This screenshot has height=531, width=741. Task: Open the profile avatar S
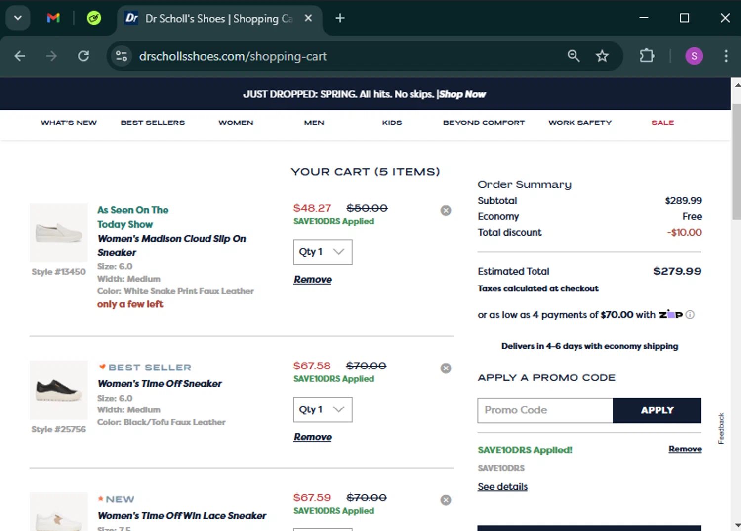(694, 56)
